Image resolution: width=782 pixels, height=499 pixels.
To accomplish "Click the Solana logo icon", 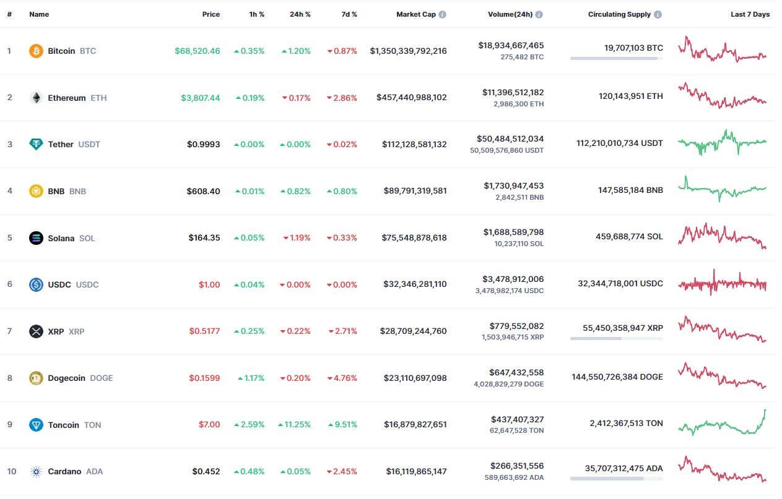I will [36, 238].
